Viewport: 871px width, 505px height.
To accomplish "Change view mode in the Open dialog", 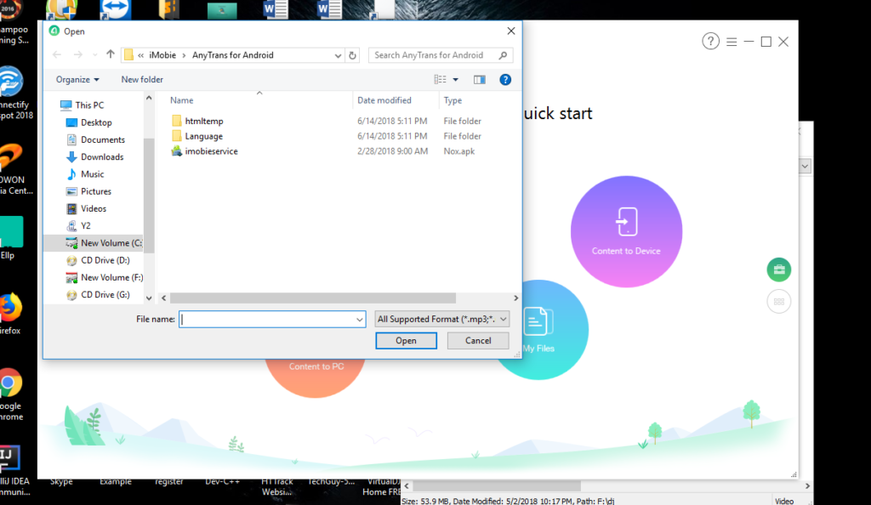I will point(439,78).
